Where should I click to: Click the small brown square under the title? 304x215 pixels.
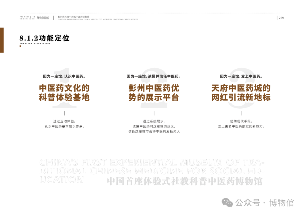coord(20,46)
